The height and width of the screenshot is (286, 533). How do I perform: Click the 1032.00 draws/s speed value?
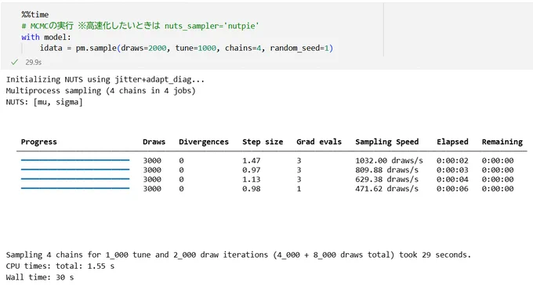coord(389,161)
